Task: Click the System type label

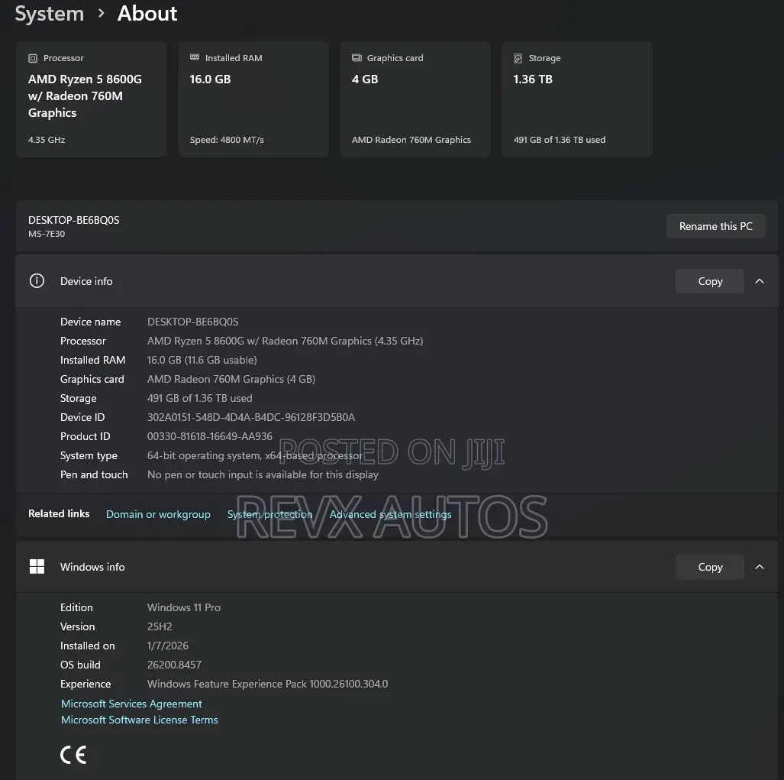Action: 89,455
